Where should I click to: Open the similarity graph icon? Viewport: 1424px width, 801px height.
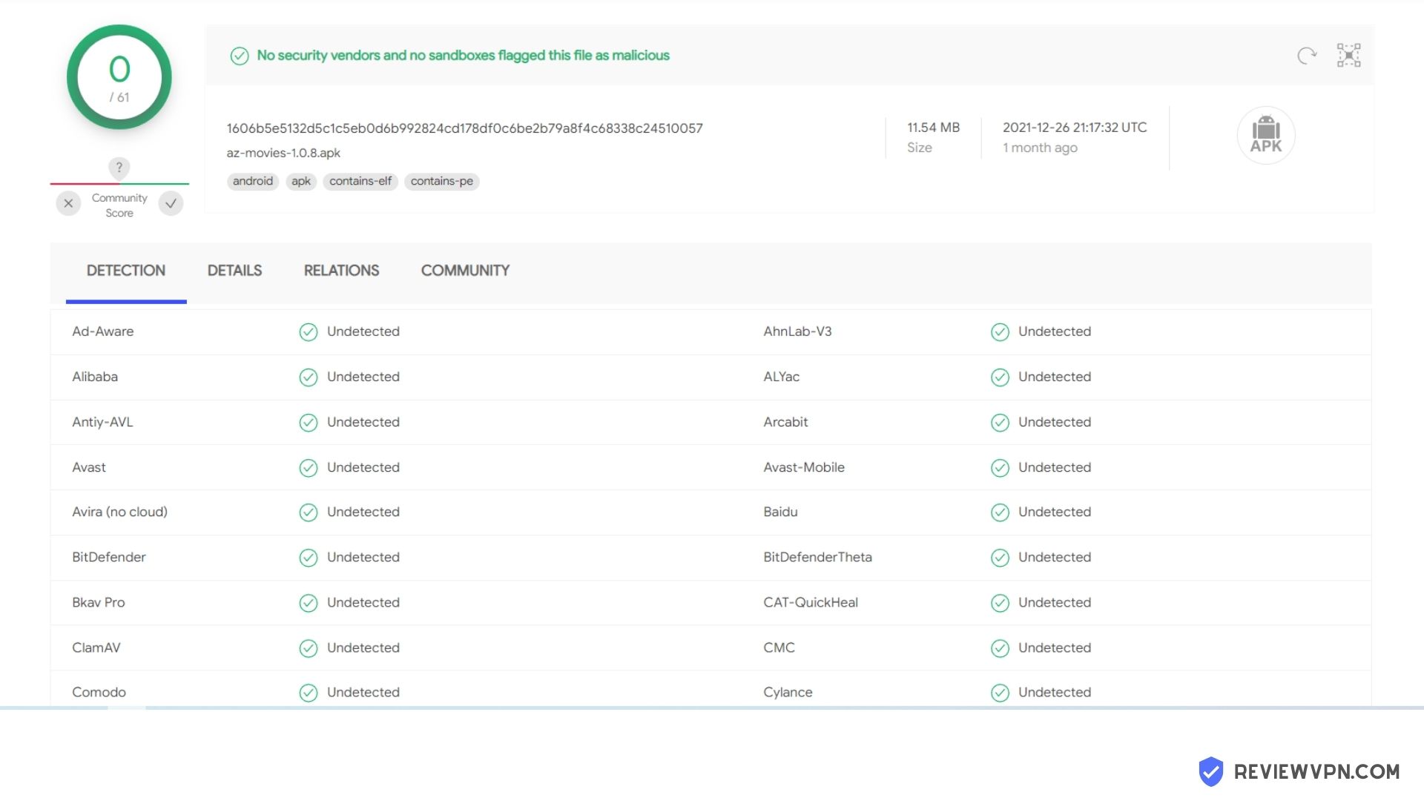click(1348, 56)
